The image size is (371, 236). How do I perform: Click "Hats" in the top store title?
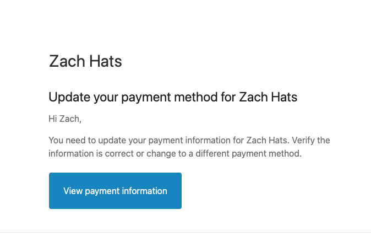click(105, 61)
